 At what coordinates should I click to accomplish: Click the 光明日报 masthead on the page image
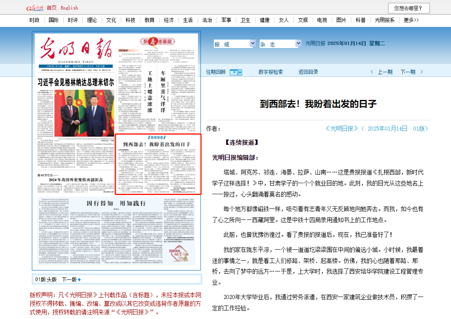click(77, 49)
